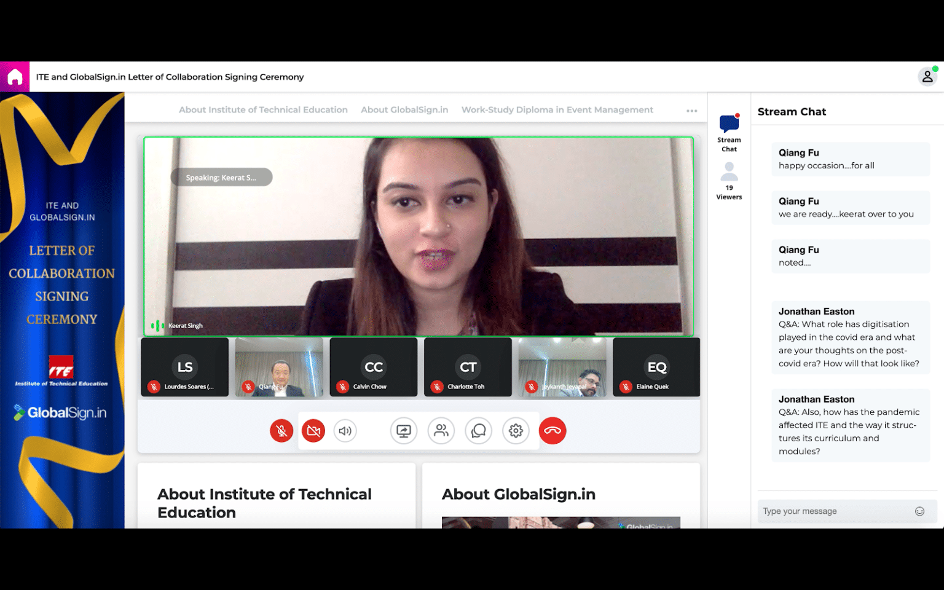Open the participants list

(x=441, y=431)
